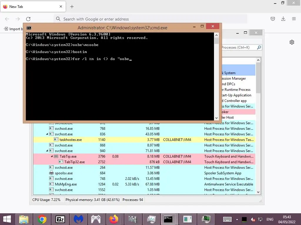Viewport: 301px width, 225px height.
Task: Launch Google Chrome from the taskbar
Action: [x=42, y=219]
